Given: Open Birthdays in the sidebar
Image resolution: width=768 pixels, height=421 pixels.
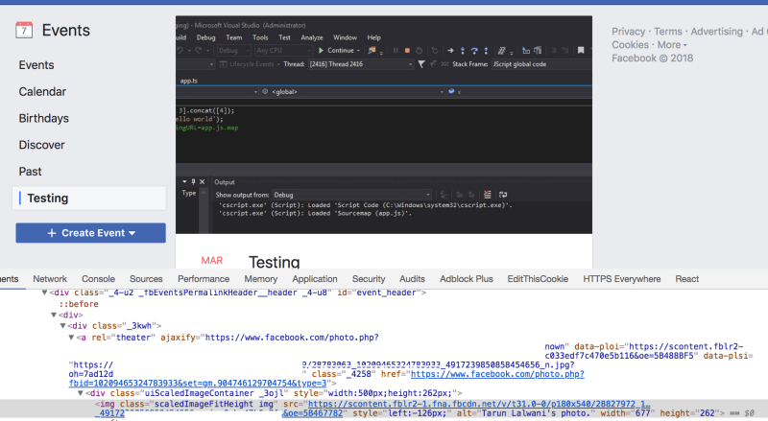Looking at the screenshot, I should tap(43, 119).
